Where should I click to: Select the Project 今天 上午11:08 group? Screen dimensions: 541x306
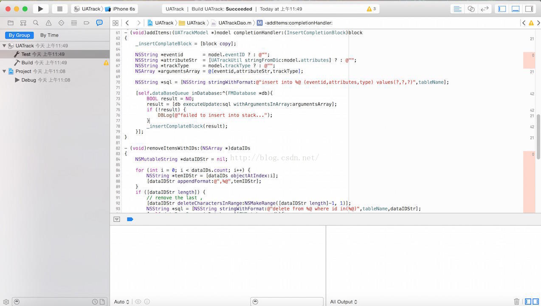[55, 71]
